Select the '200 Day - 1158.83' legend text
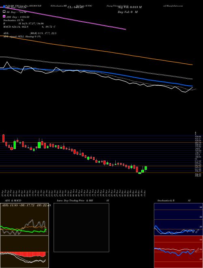This screenshot has width=203, height=268. (18, 17)
